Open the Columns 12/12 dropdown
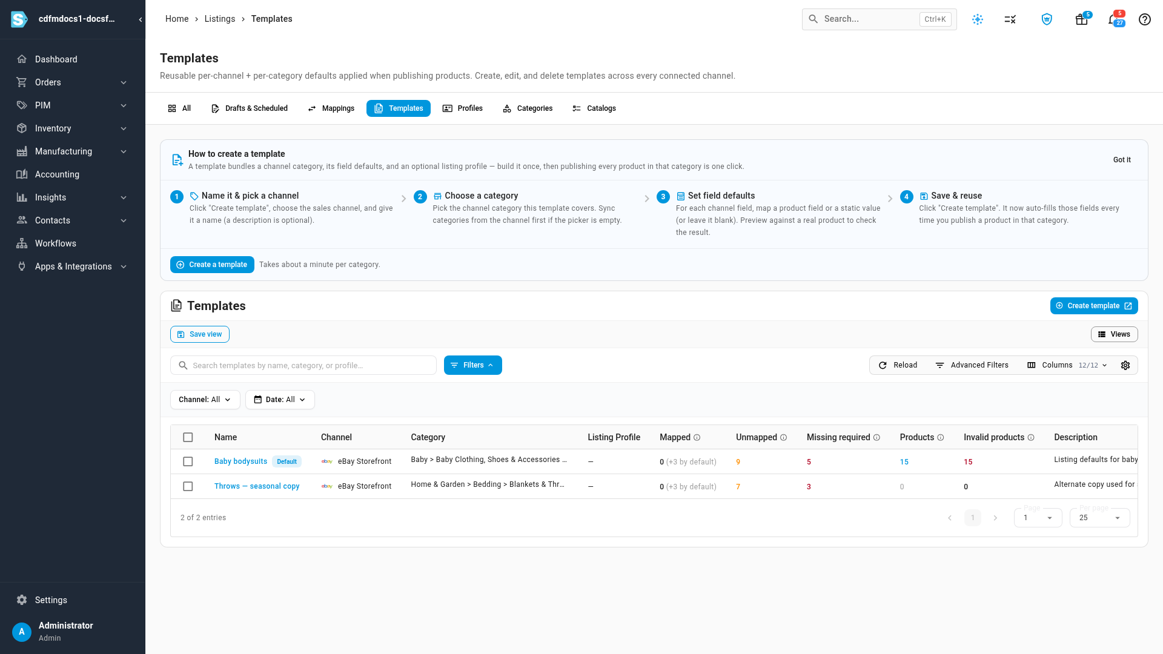Viewport: 1163px width, 654px height. 1067,365
